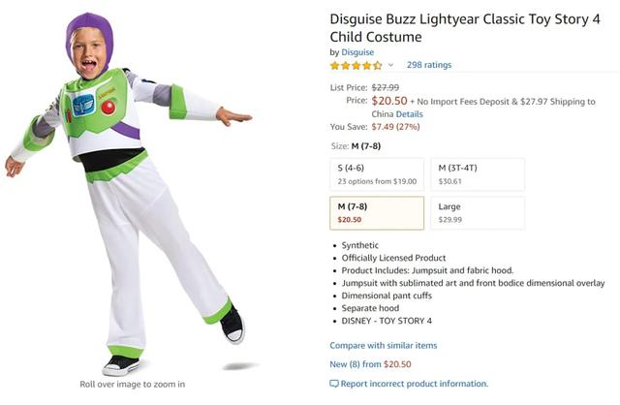Click Report incorrect product information link

click(415, 384)
